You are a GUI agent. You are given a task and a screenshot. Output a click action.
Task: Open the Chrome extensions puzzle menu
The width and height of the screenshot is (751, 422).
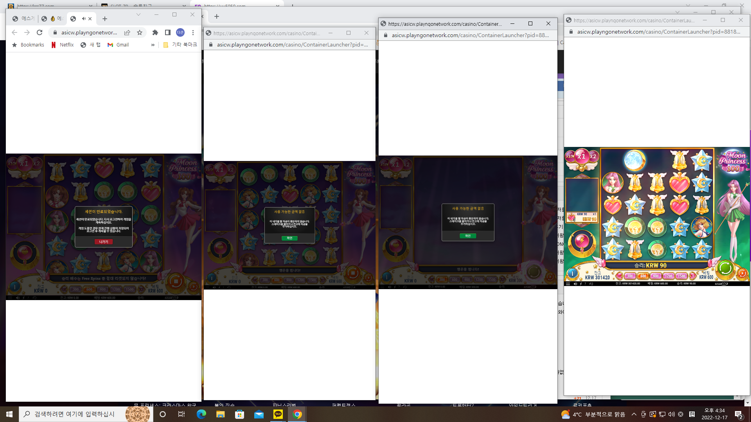[x=155, y=32]
